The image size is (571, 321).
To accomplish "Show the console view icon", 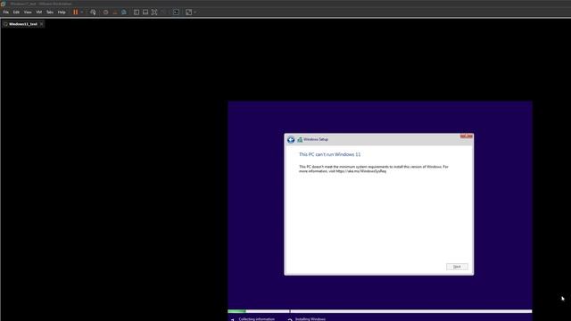I will [x=176, y=12].
